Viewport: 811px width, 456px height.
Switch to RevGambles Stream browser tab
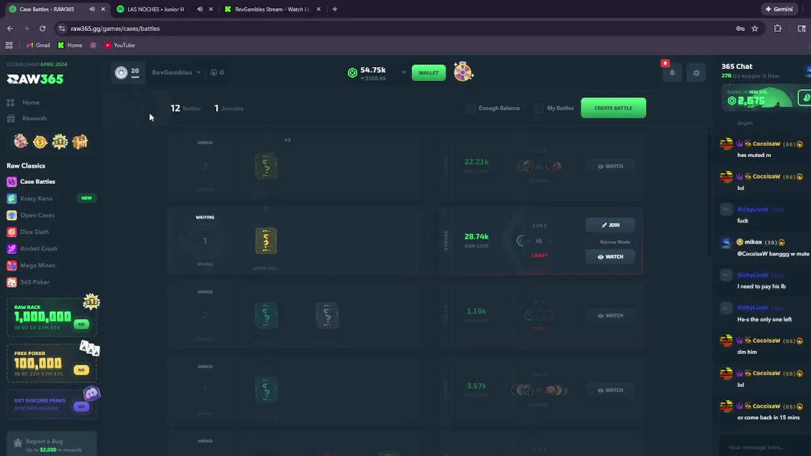(272, 9)
